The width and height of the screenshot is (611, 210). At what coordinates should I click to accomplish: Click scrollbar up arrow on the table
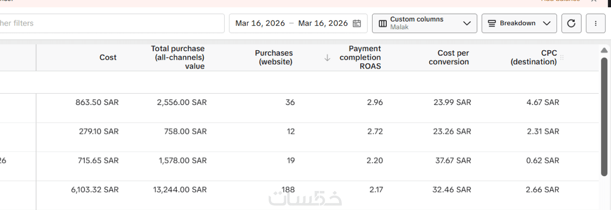click(604, 50)
